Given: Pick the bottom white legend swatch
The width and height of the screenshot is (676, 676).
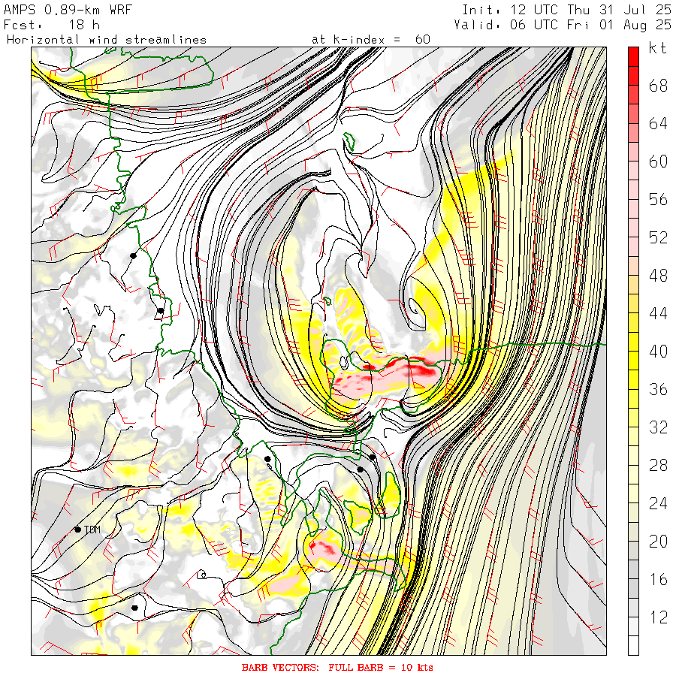Looking at the screenshot, I should [633, 645].
